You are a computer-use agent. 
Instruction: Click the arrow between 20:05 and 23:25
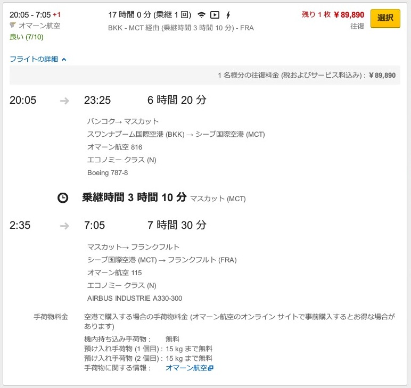click(64, 101)
